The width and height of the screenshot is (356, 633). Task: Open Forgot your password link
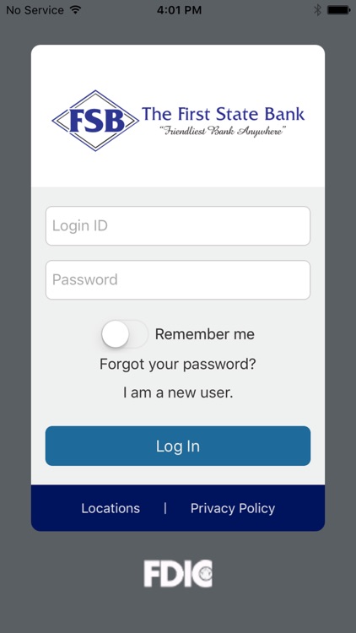coord(178,364)
